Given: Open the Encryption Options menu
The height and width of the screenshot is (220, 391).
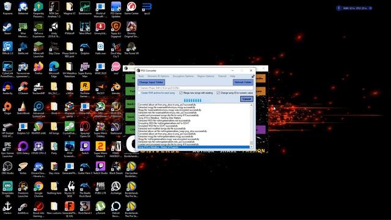Looking at the screenshot, I should point(183,76).
